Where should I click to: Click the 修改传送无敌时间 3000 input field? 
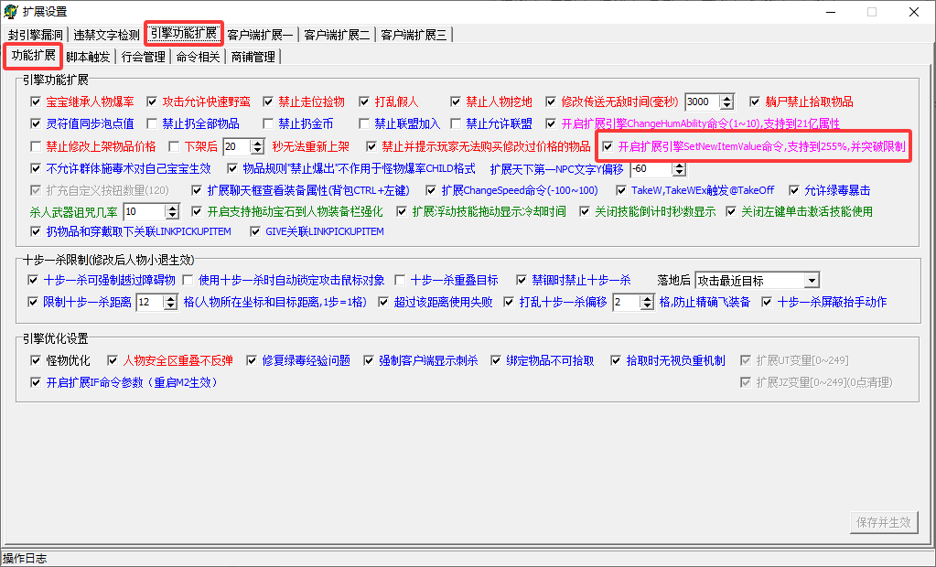[x=703, y=102]
